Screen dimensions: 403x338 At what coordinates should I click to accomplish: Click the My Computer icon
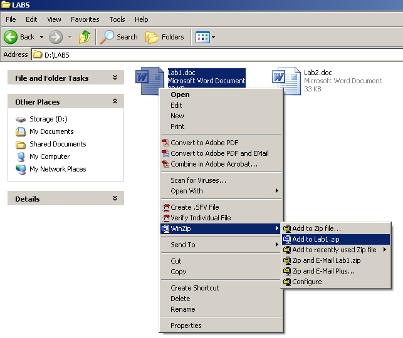tap(21, 157)
